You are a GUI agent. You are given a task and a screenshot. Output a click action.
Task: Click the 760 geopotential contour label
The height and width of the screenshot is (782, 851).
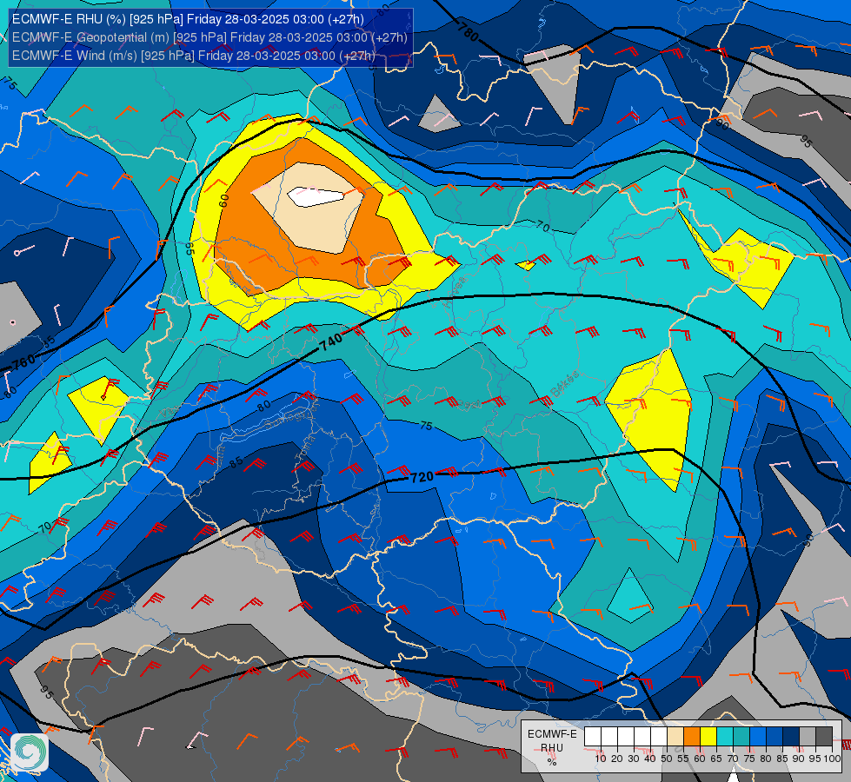click(x=23, y=361)
